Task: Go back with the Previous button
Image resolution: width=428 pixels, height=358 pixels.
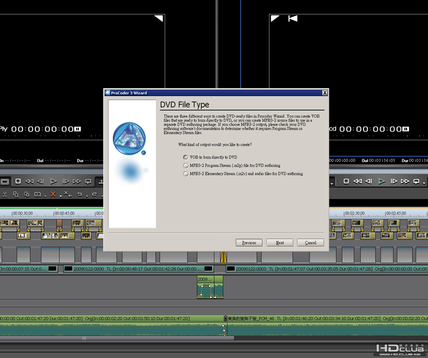Action: pyautogui.click(x=249, y=243)
